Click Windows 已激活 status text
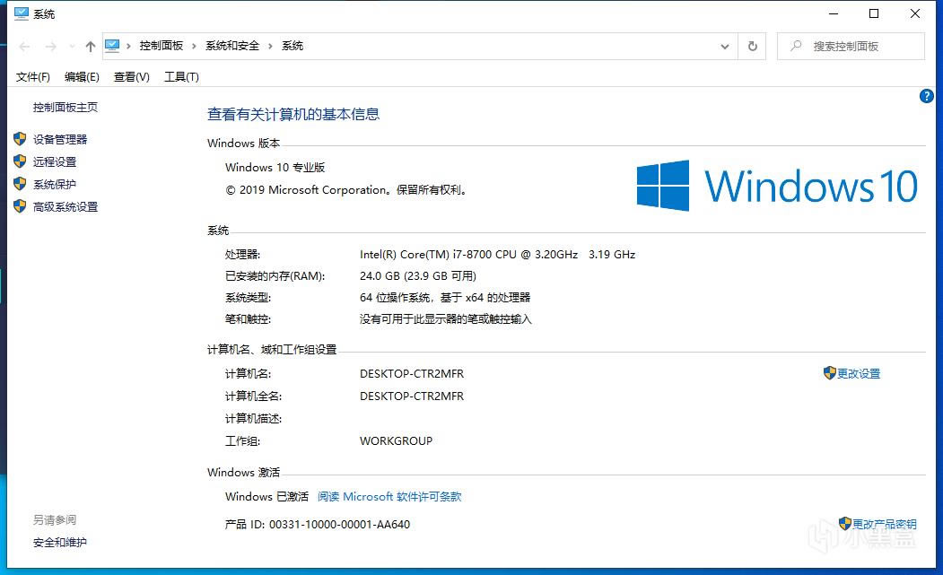Image resolution: width=943 pixels, height=575 pixels. pyautogui.click(x=266, y=497)
